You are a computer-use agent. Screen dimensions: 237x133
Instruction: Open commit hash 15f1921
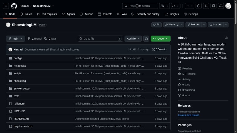132,49
